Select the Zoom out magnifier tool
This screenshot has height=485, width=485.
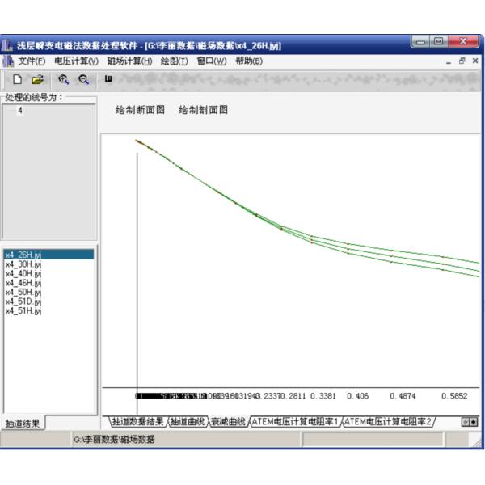[82, 80]
